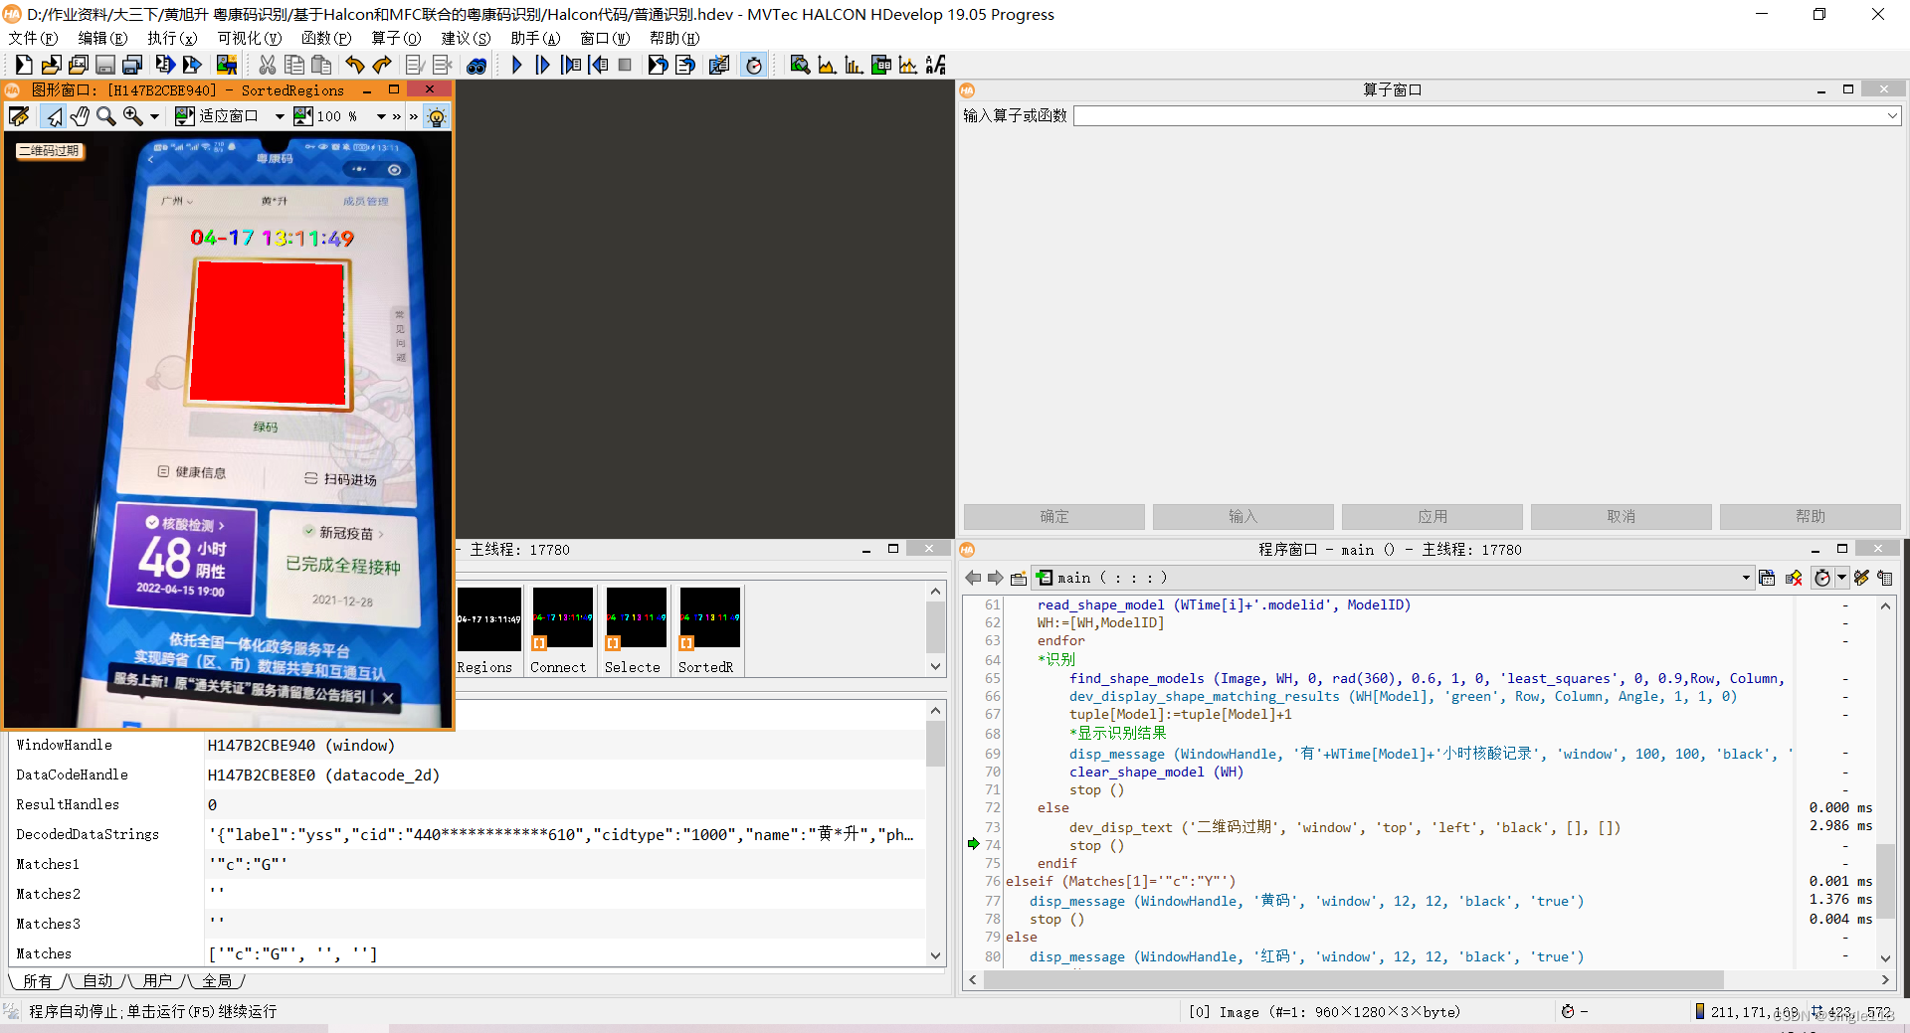Open the 100 % image size dropdown

point(381,117)
